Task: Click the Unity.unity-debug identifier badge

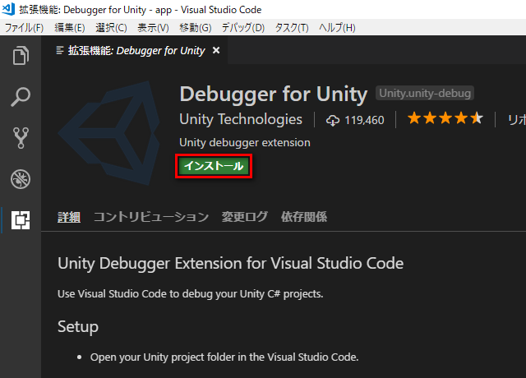Action: tap(425, 93)
